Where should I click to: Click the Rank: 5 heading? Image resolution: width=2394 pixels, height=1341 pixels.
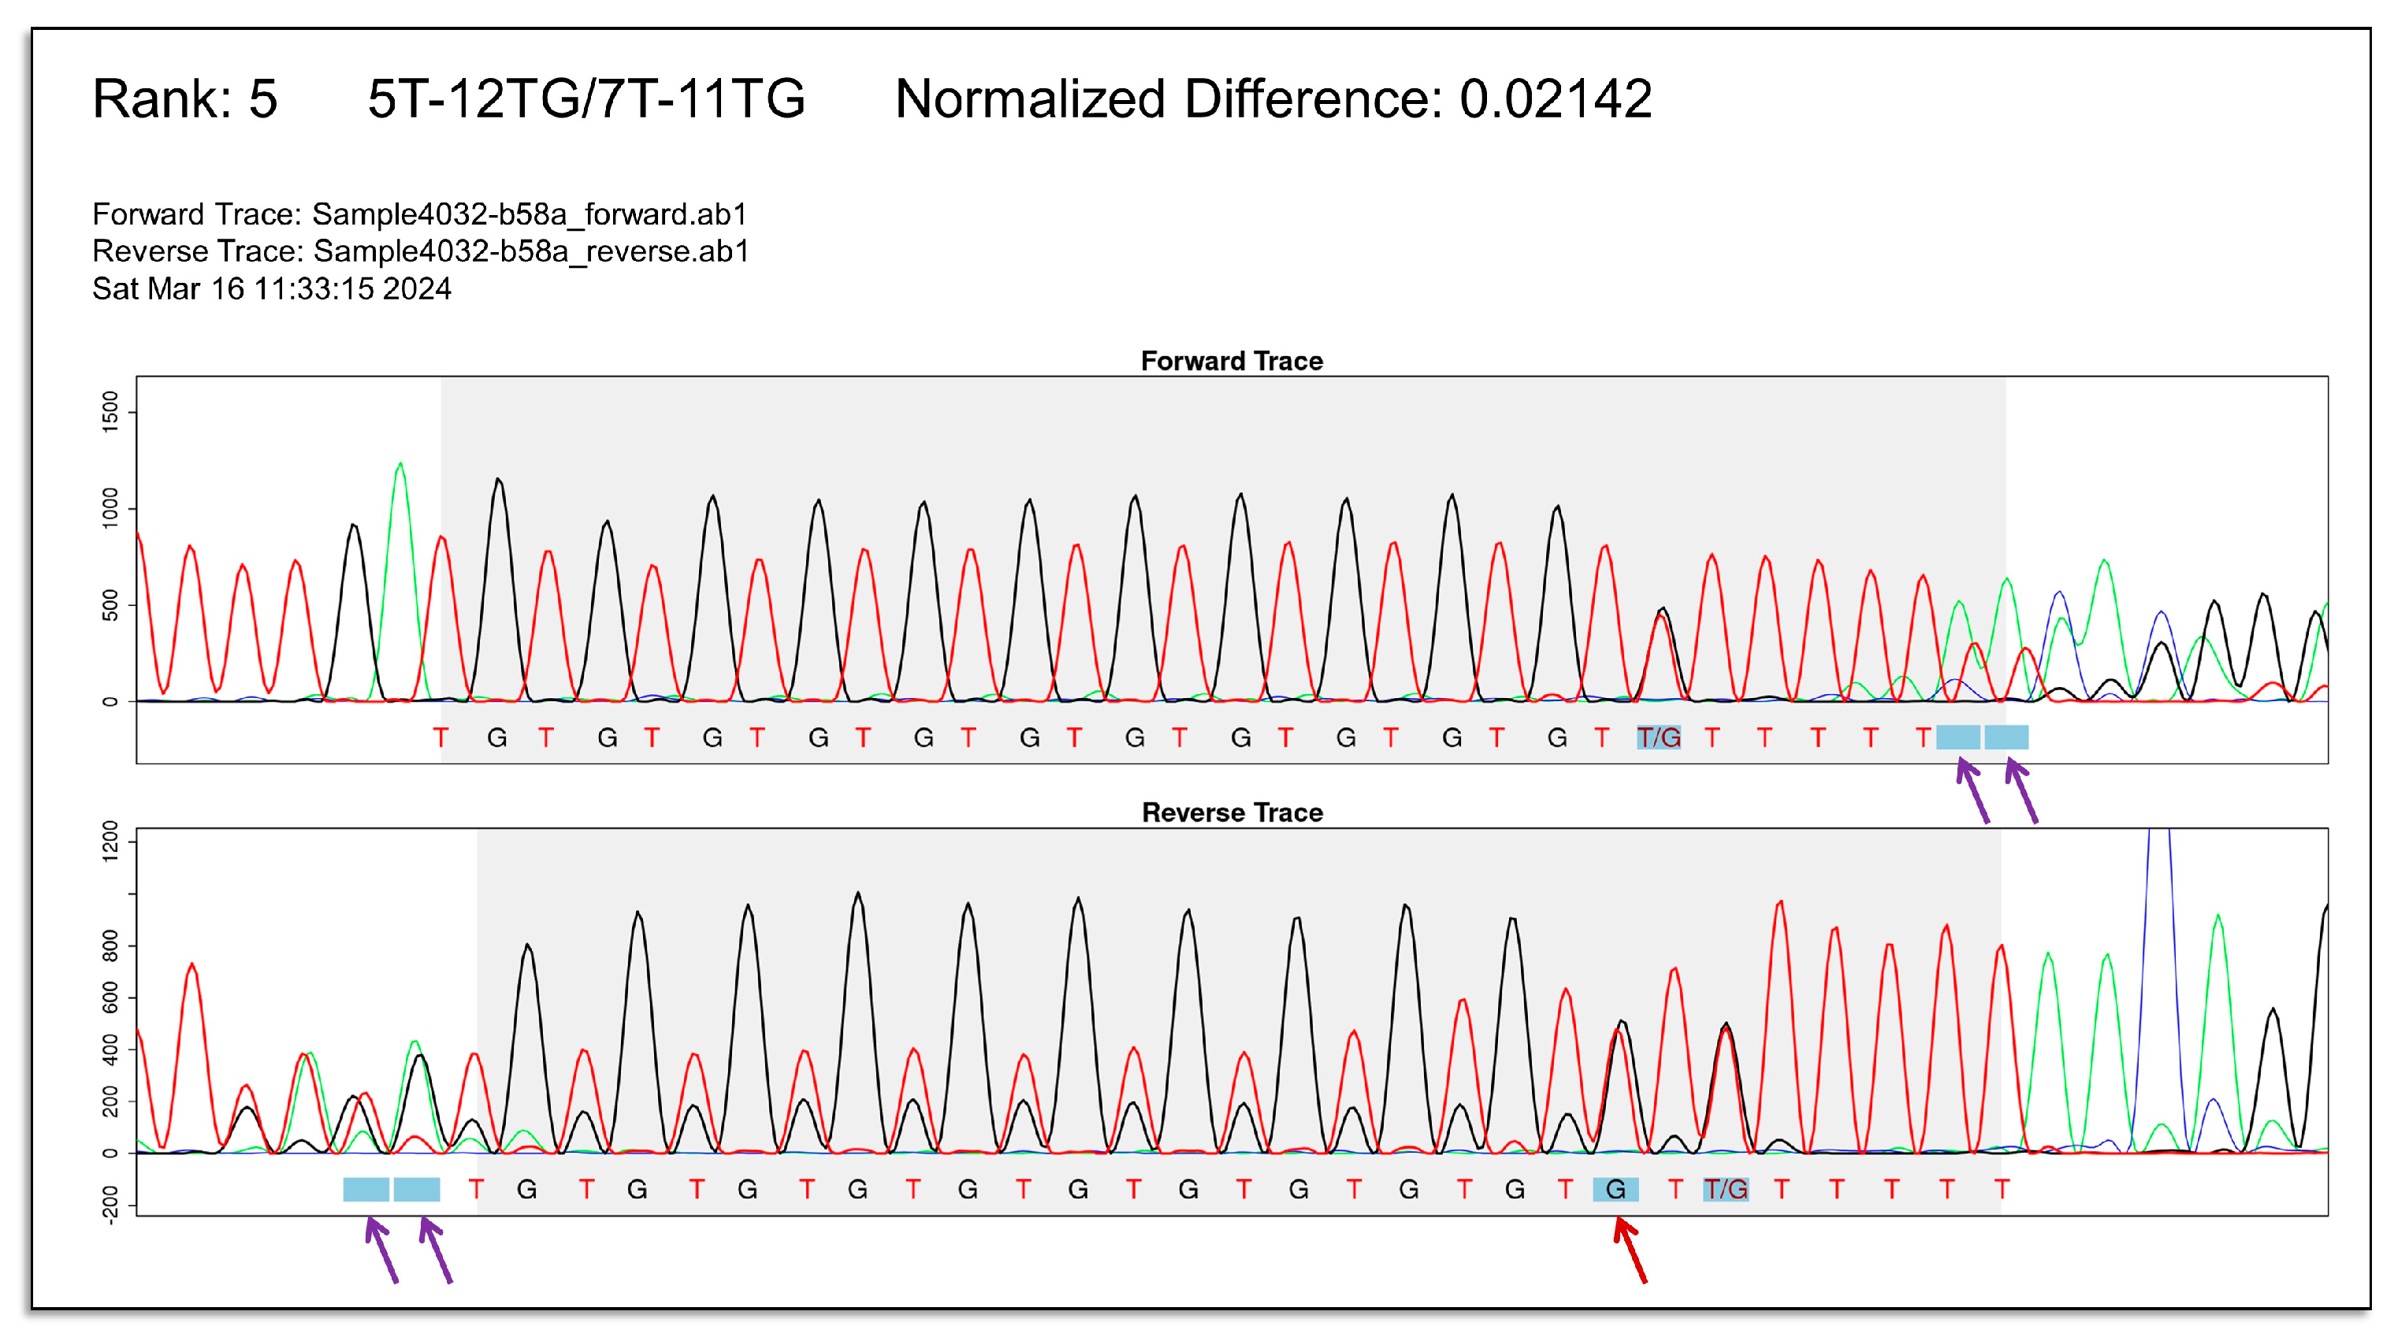(185, 98)
